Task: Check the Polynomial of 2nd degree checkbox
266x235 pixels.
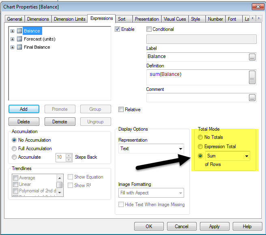Action: coord(15,191)
